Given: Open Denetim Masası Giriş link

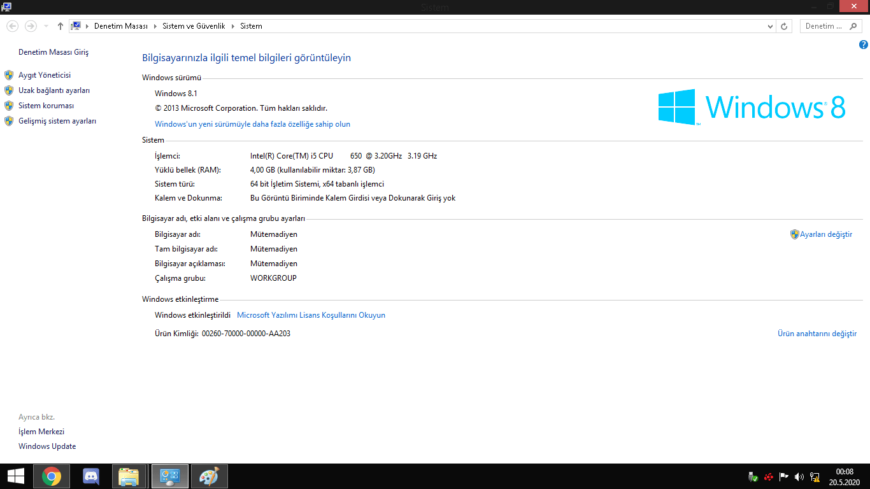Looking at the screenshot, I should pyautogui.click(x=53, y=52).
